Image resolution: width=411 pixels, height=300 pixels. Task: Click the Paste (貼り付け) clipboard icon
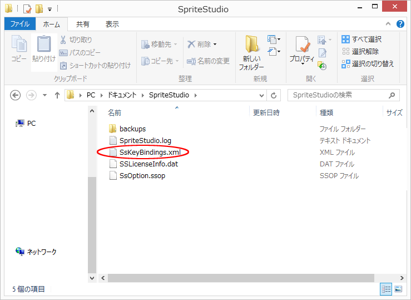click(x=44, y=43)
